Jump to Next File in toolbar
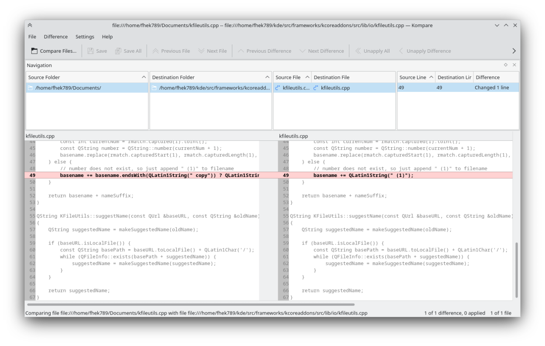This screenshot has height=346, width=545. 212,51
